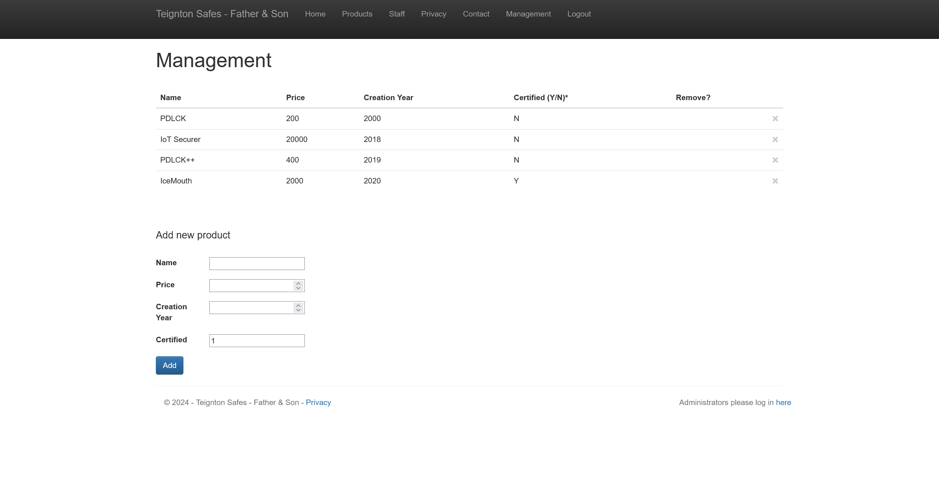The width and height of the screenshot is (939, 503).
Task: Increase Price with the stepper arrows
Action: [298, 283]
